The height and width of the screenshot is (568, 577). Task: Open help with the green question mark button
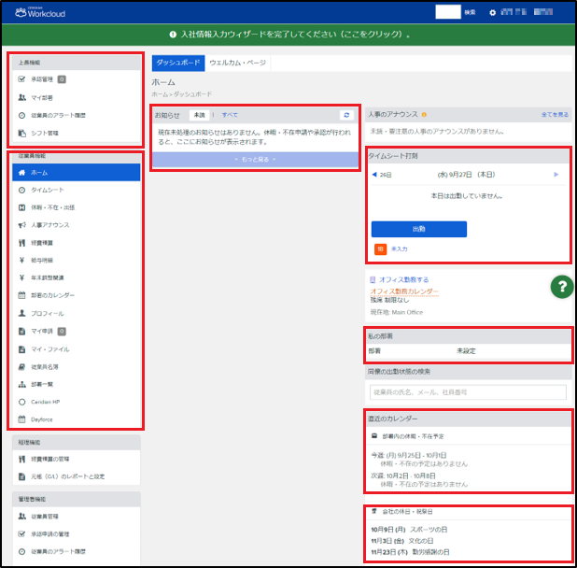click(x=562, y=287)
